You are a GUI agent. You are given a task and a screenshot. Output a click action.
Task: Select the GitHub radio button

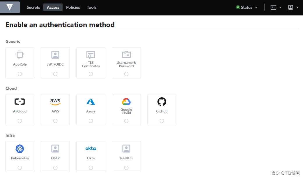(x=162, y=121)
